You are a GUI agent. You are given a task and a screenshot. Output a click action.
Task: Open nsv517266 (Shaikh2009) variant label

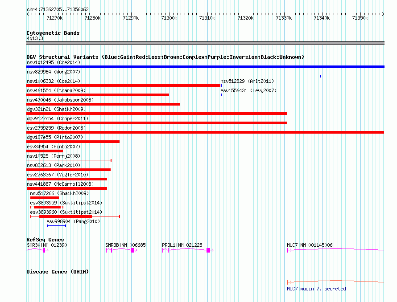tap(59, 193)
